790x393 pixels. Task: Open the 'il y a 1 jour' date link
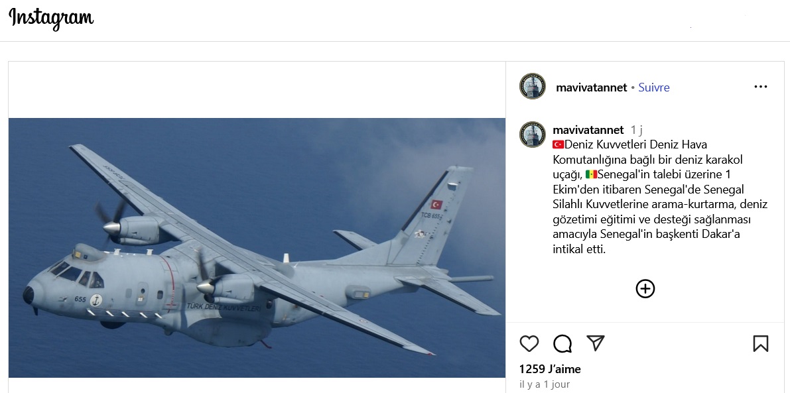point(544,384)
